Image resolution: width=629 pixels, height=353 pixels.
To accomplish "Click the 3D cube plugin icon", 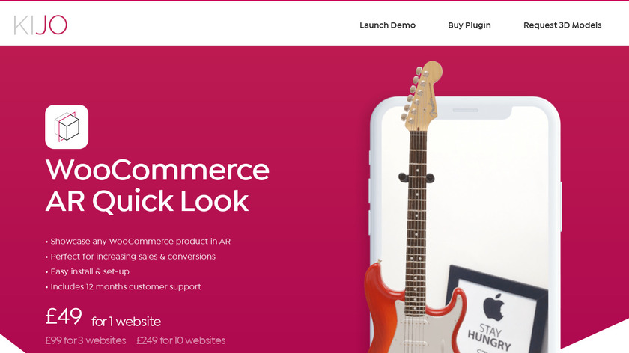I will (67, 126).
